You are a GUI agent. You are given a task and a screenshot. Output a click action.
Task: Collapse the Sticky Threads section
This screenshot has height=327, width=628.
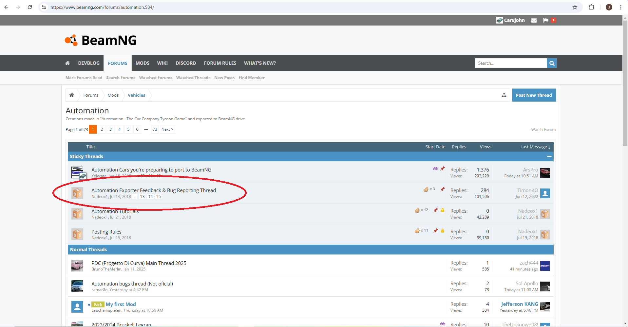pyautogui.click(x=549, y=156)
